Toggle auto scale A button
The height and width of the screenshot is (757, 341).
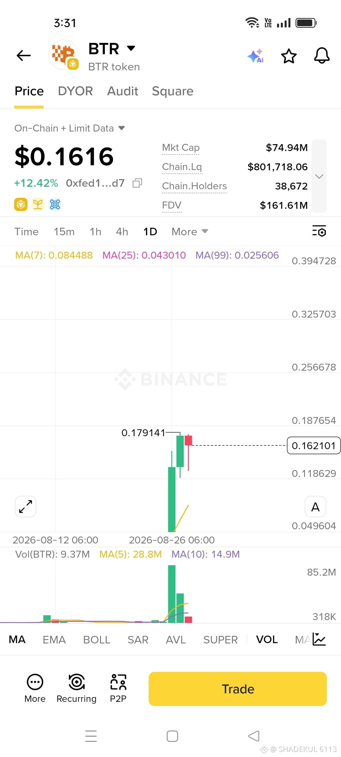pyautogui.click(x=315, y=507)
